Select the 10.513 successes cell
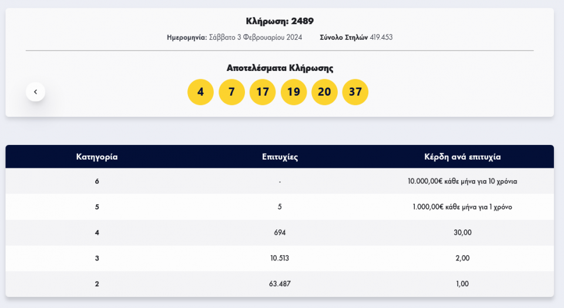This screenshot has width=564, height=308. coord(280,258)
